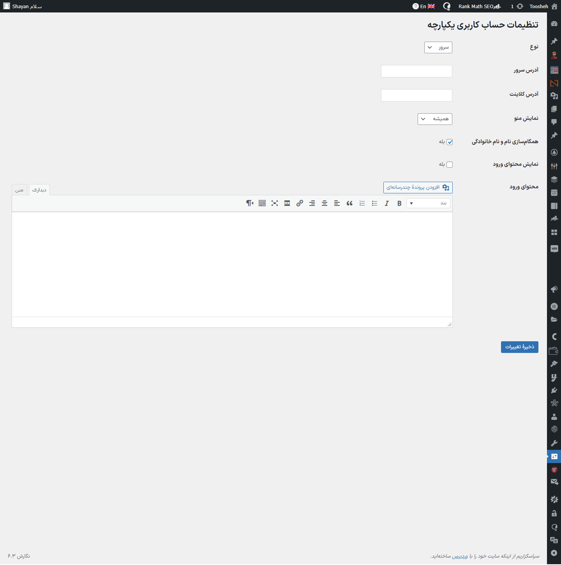Viewport: 561px width, 565px height.
Task: Open Elementor sidebar icon
Action: click(554, 306)
